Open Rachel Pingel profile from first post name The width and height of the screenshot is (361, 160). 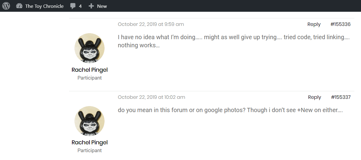89,70
